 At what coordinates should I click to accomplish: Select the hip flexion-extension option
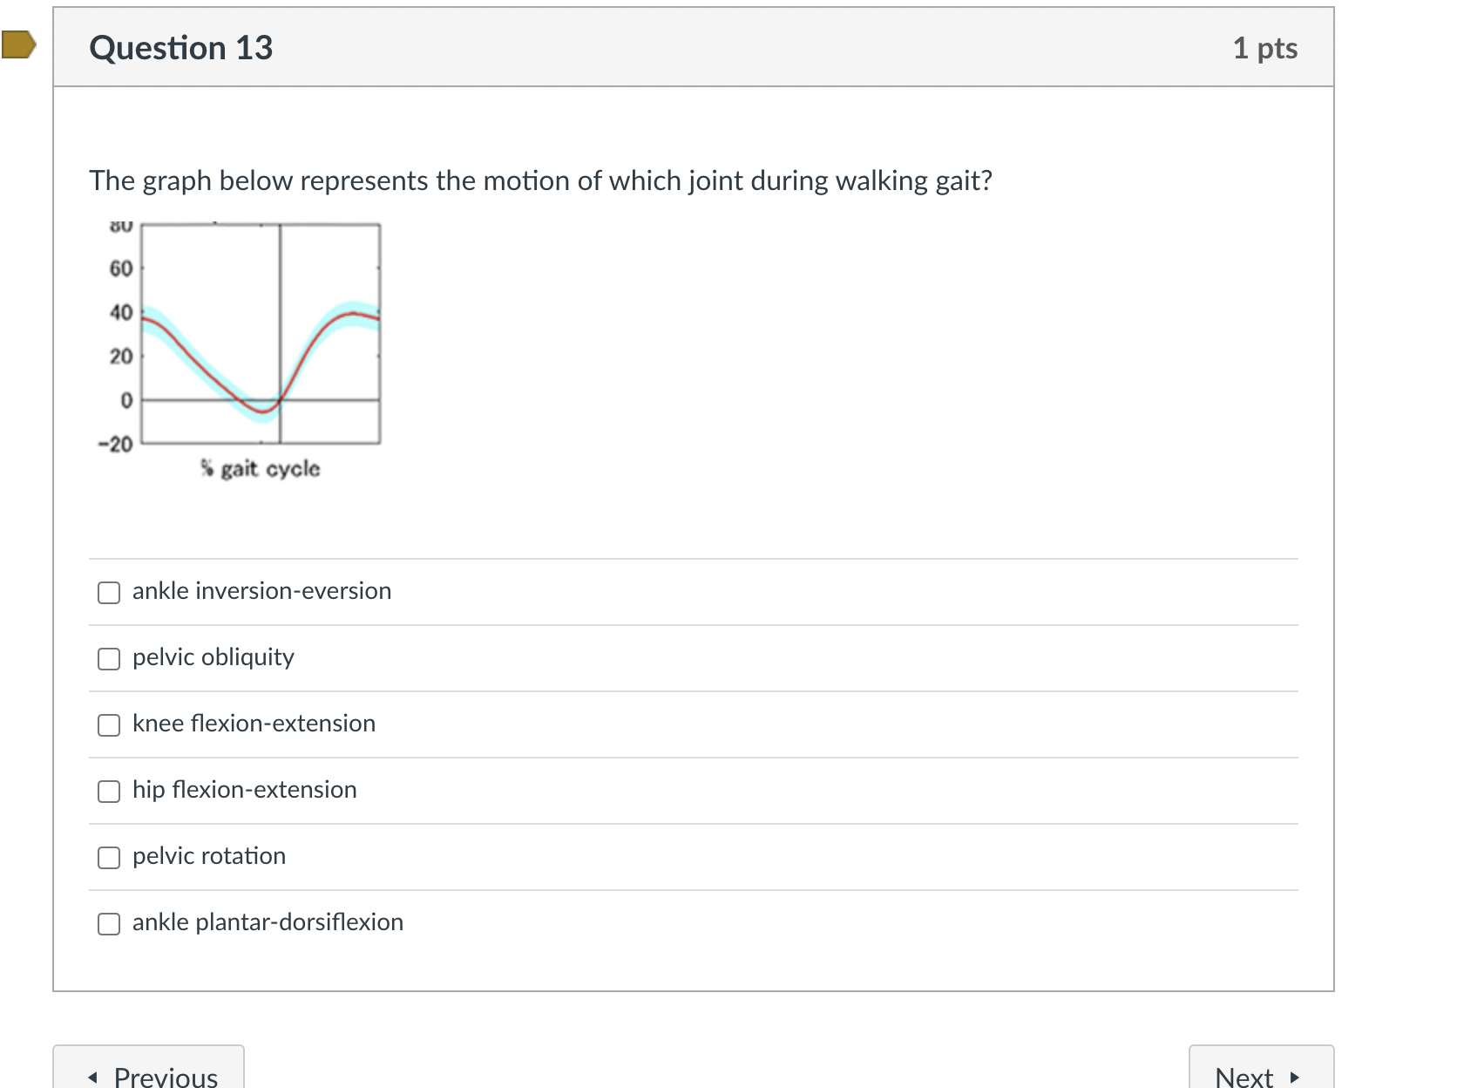109,792
